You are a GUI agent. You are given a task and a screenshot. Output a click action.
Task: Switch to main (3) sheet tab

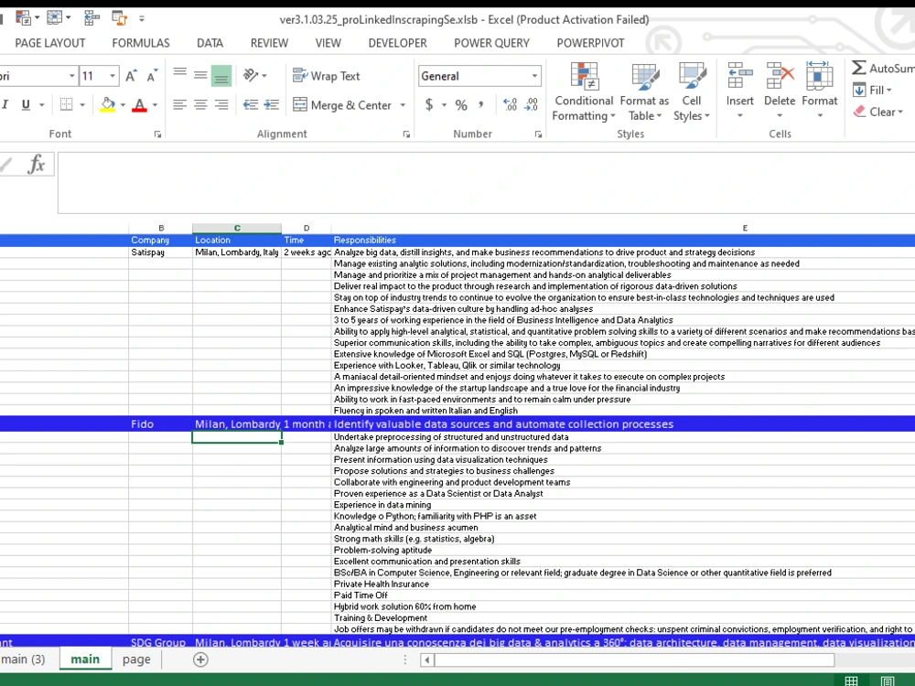[24, 659]
